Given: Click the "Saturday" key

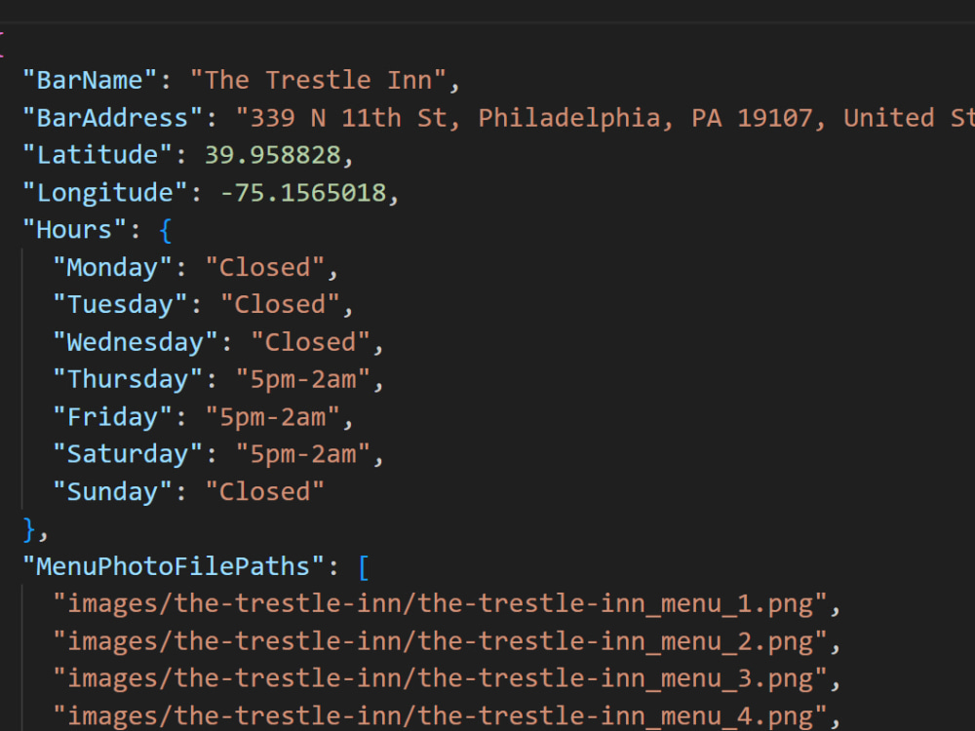Looking at the screenshot, I should (x=128, y=454).
